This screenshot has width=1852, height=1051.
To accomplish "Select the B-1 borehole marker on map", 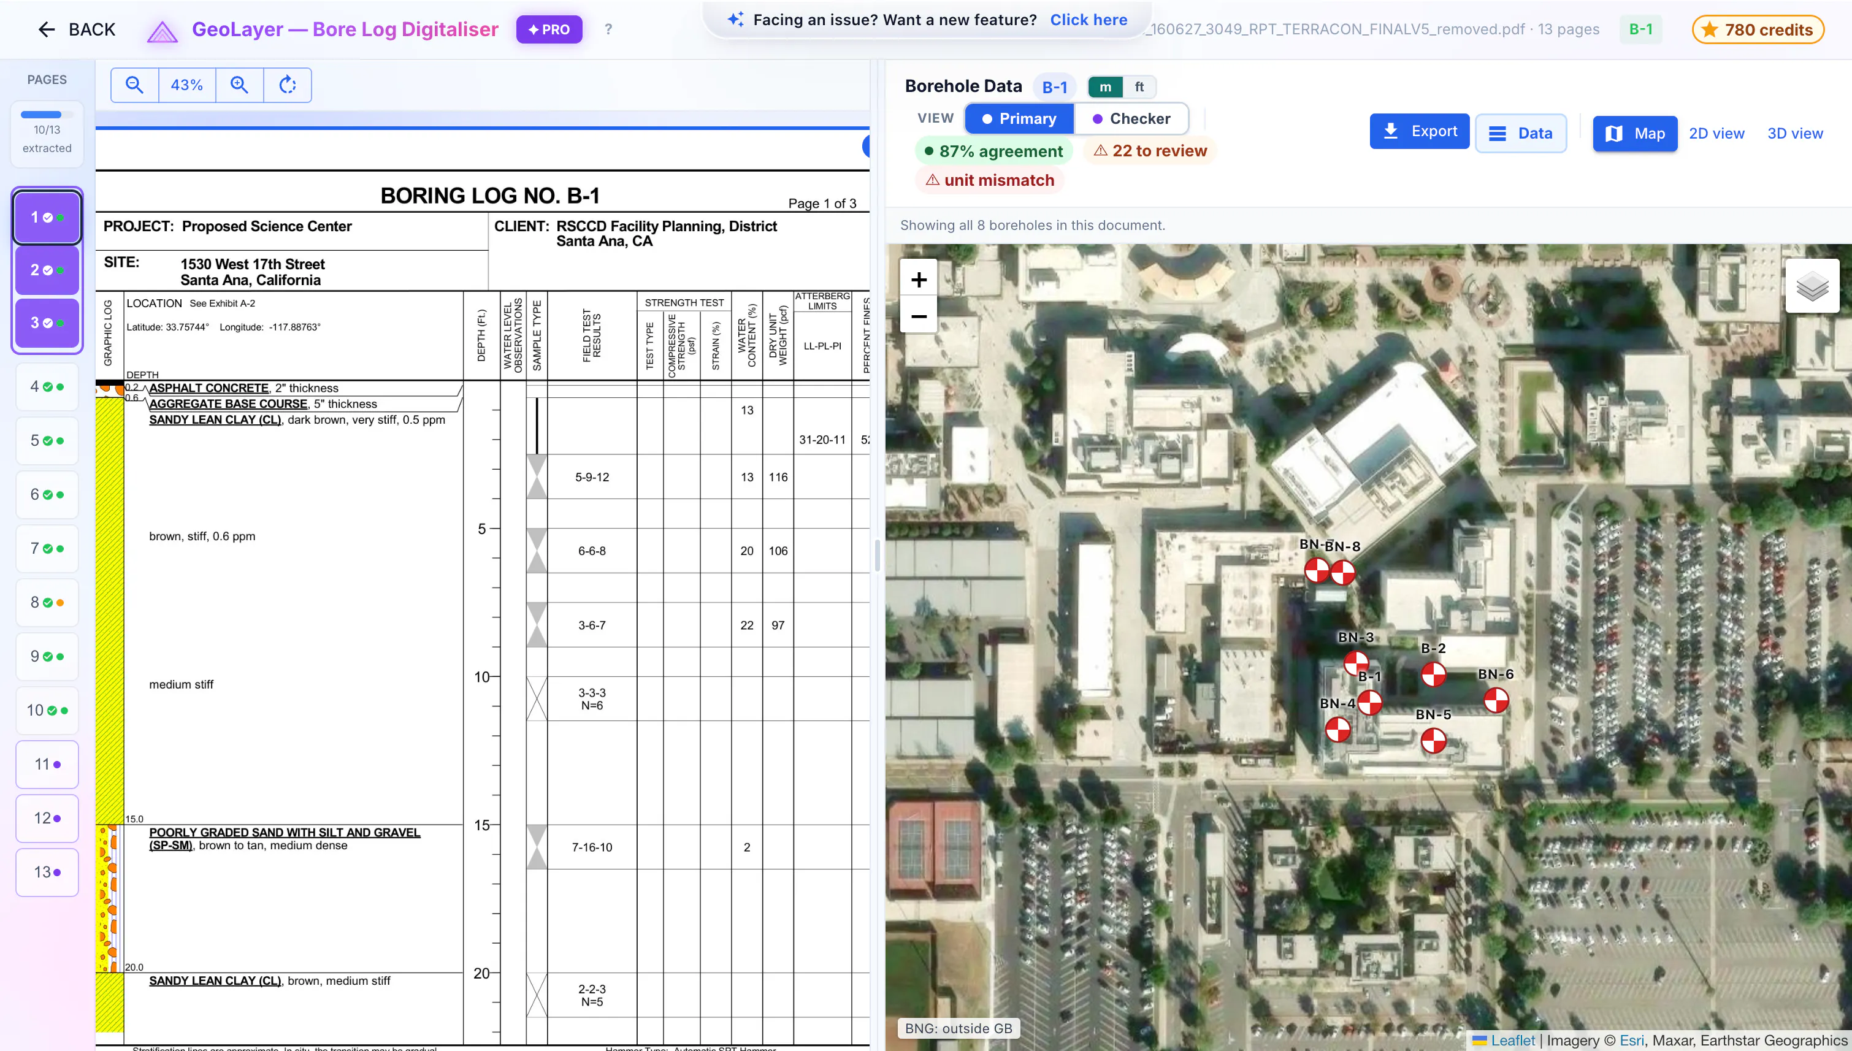I will coord(1370,701).
